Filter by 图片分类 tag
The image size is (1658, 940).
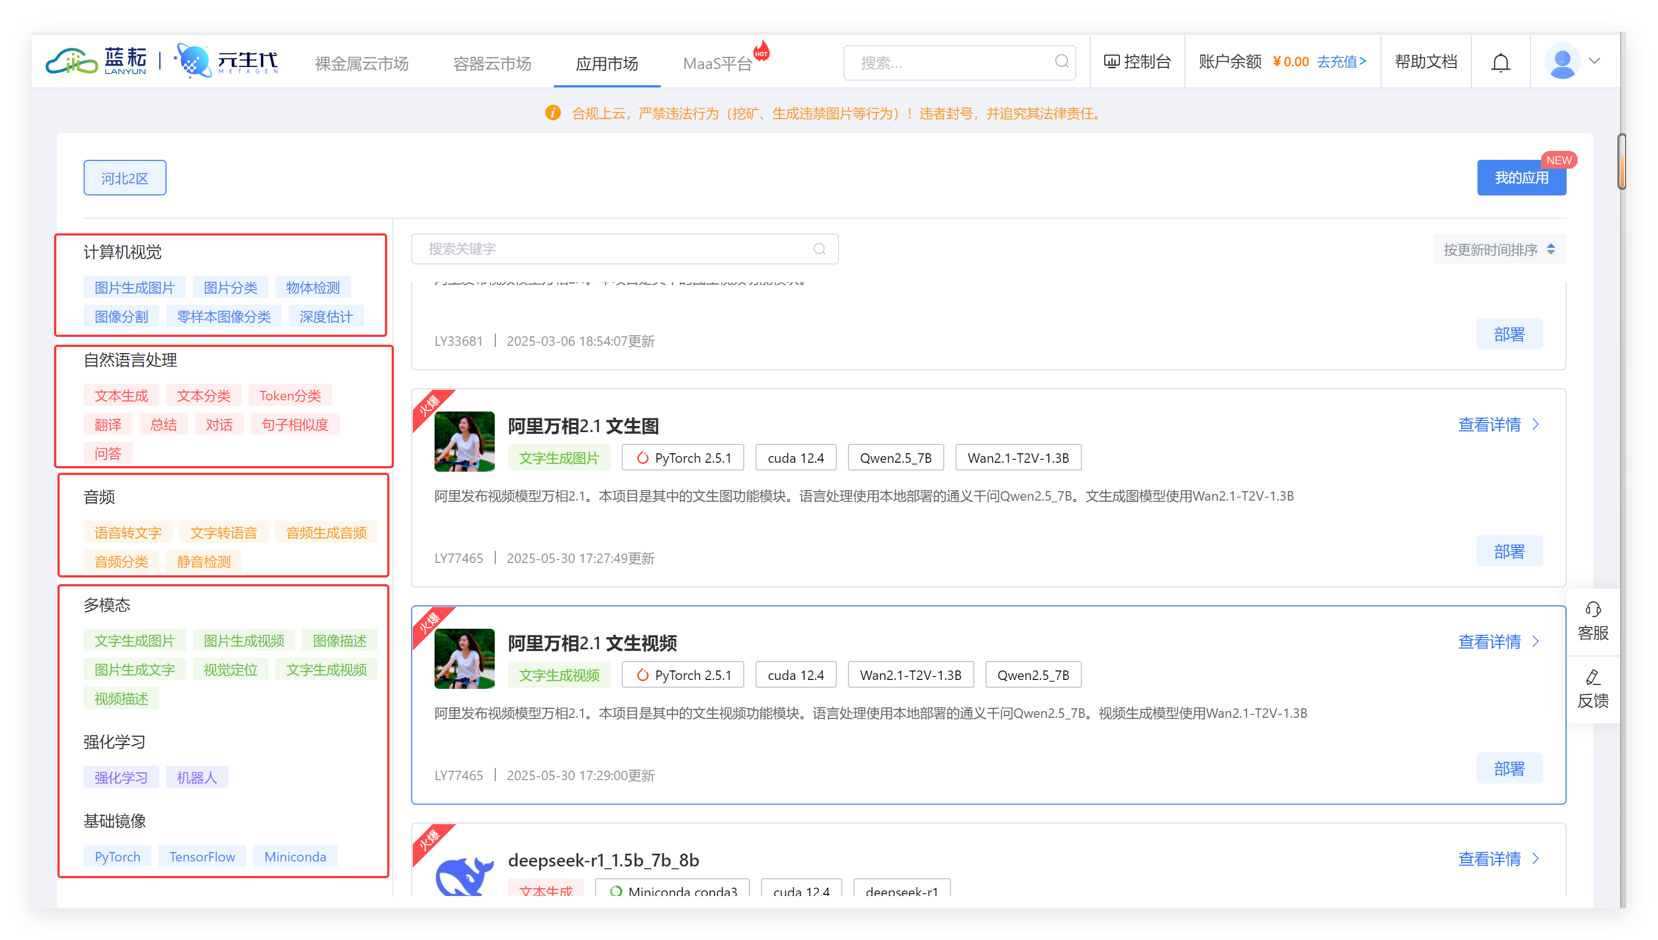[231, 288]
